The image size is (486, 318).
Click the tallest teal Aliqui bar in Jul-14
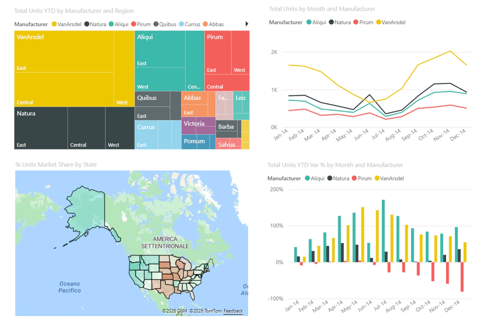click(x=383, y=231)
